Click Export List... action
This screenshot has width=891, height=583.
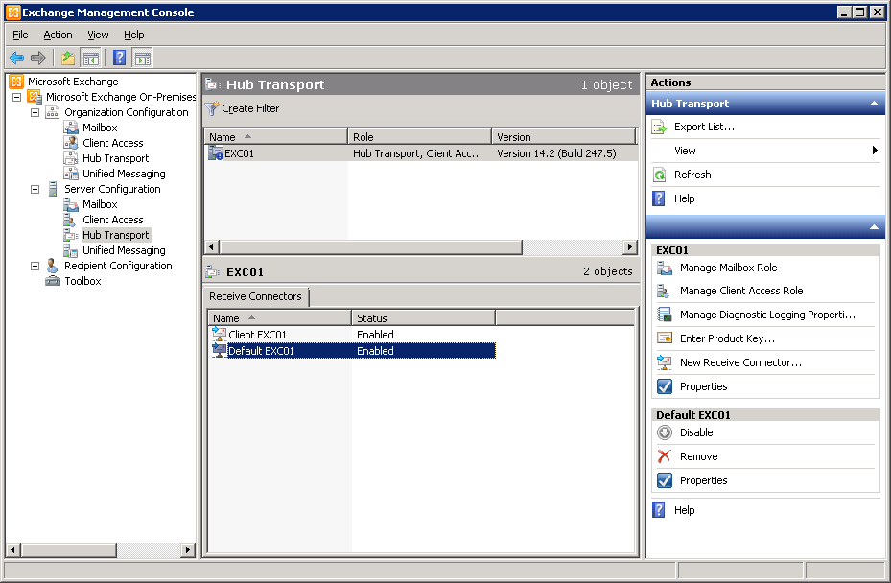click(704, 127)
